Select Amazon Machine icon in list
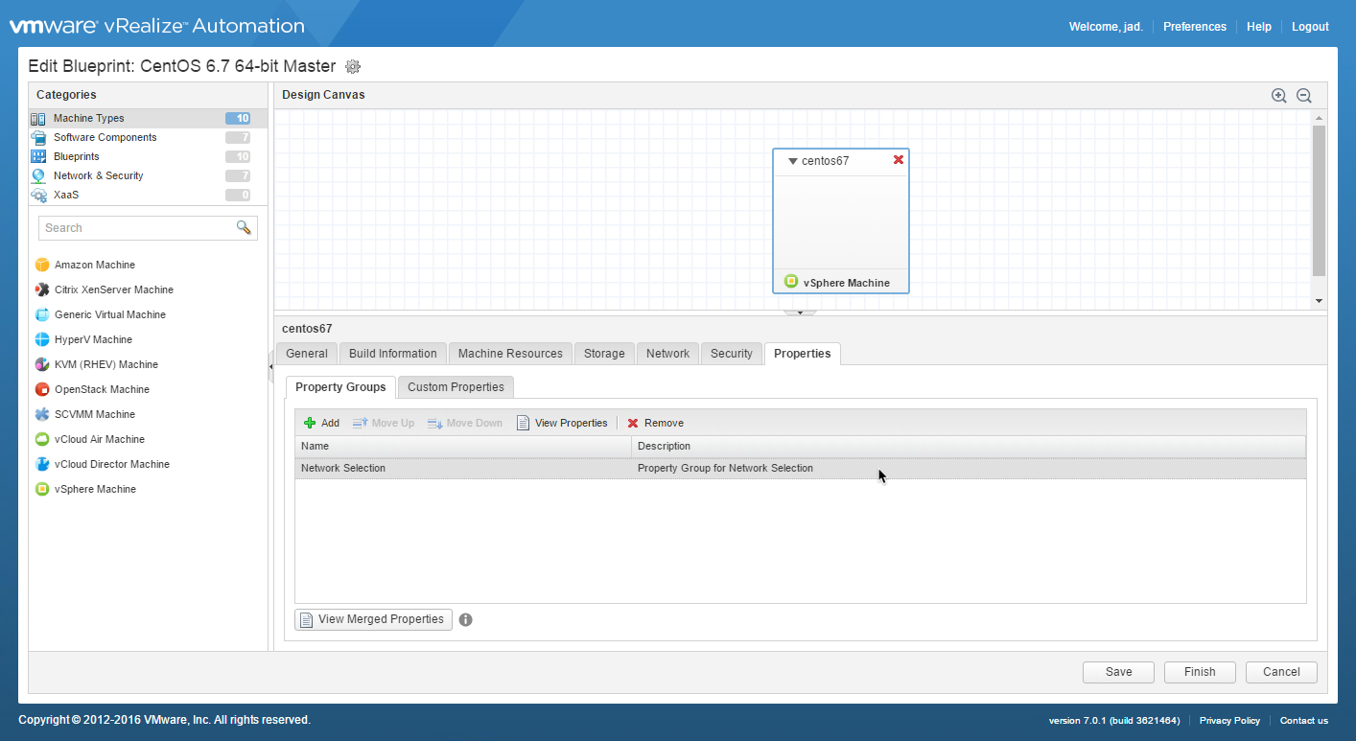This screenshot has height=741, width=1356. point(42,265)
